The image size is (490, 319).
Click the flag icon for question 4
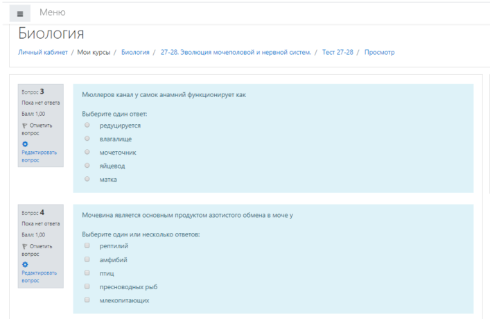coord(25,246)
